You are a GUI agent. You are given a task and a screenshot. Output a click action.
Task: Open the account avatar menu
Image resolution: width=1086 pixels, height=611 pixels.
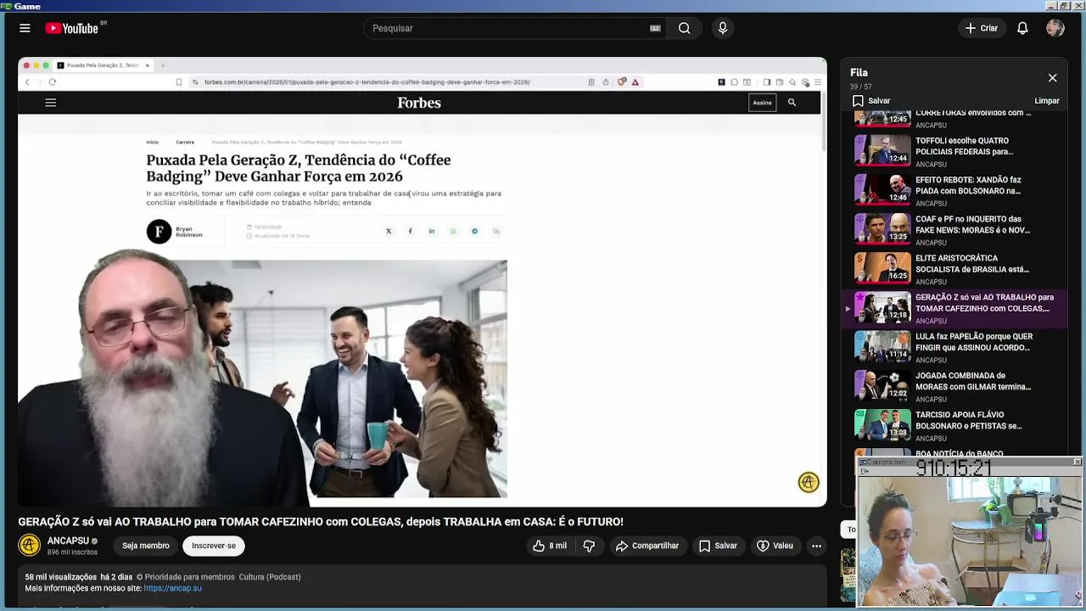(x=1055, y=28)
